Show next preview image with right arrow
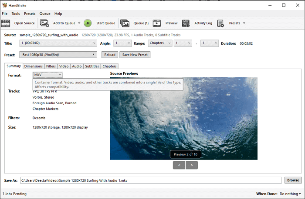Image resolution: width=305 pixels, height=199 pixels. (x=192, y=165)
